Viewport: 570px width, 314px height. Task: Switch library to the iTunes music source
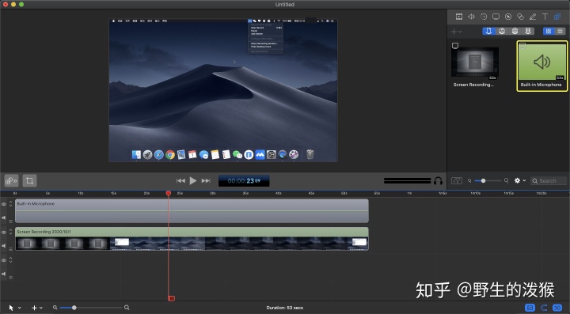tap(502, 31)
